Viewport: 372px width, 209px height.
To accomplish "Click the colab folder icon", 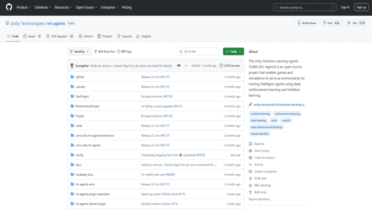I will tap(72, 126).
